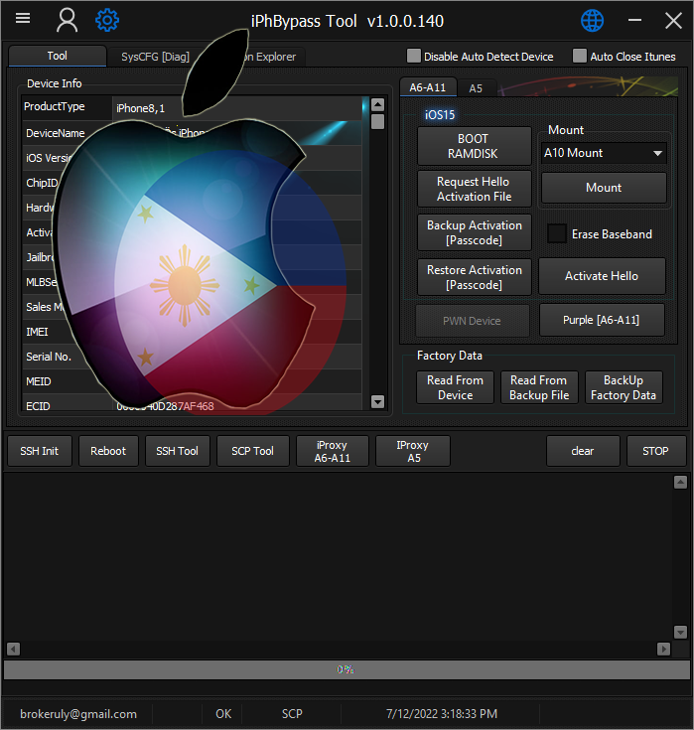Enable Disable Auto Detect Device checkbox

(x=413, y=56)
